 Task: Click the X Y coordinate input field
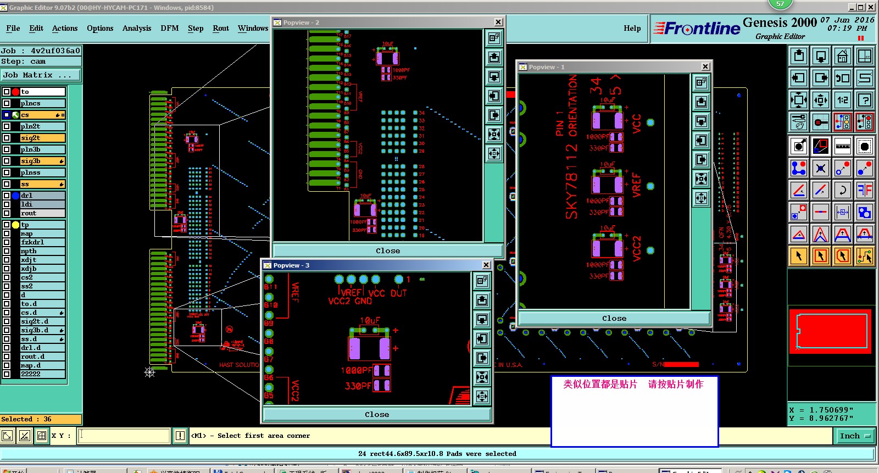point(124,436)
